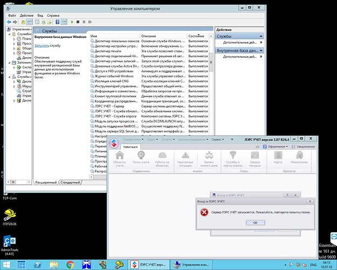This screenshot has height=270, width=337.
Task: Stop the service using the stop icon
Action: pyautogui.click(x=78, y=22)
